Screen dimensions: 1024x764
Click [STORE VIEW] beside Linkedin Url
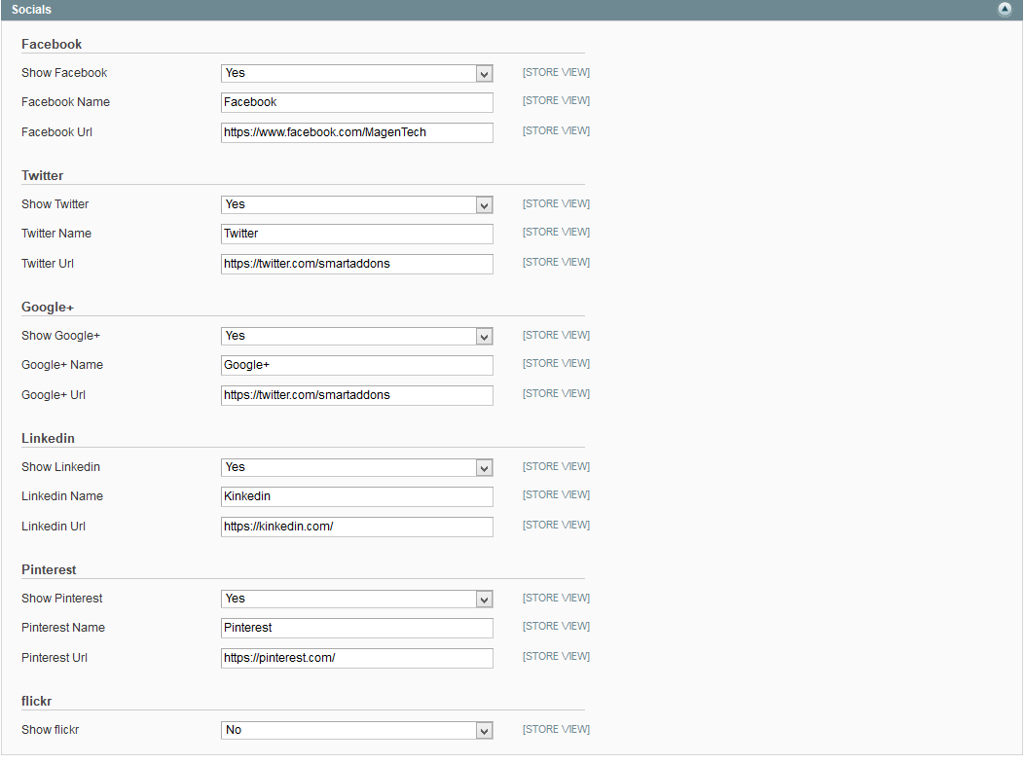pos(556,524)
